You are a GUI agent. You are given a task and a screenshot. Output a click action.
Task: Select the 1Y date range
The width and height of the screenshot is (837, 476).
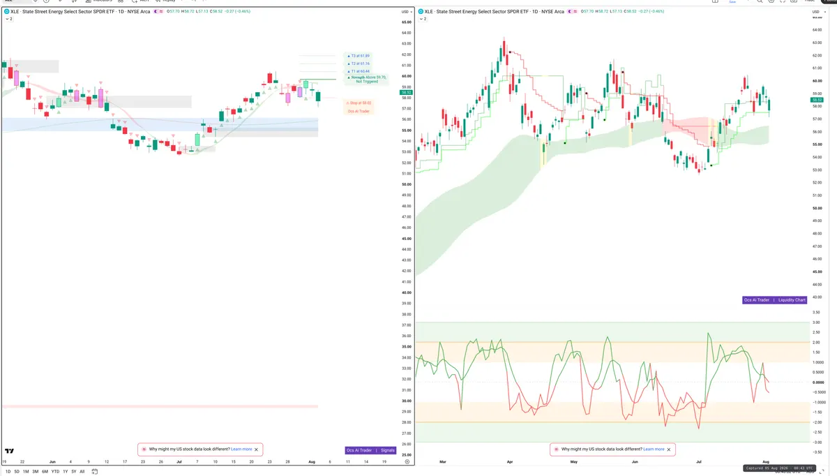pyautogui.click(x=66, y=472)
